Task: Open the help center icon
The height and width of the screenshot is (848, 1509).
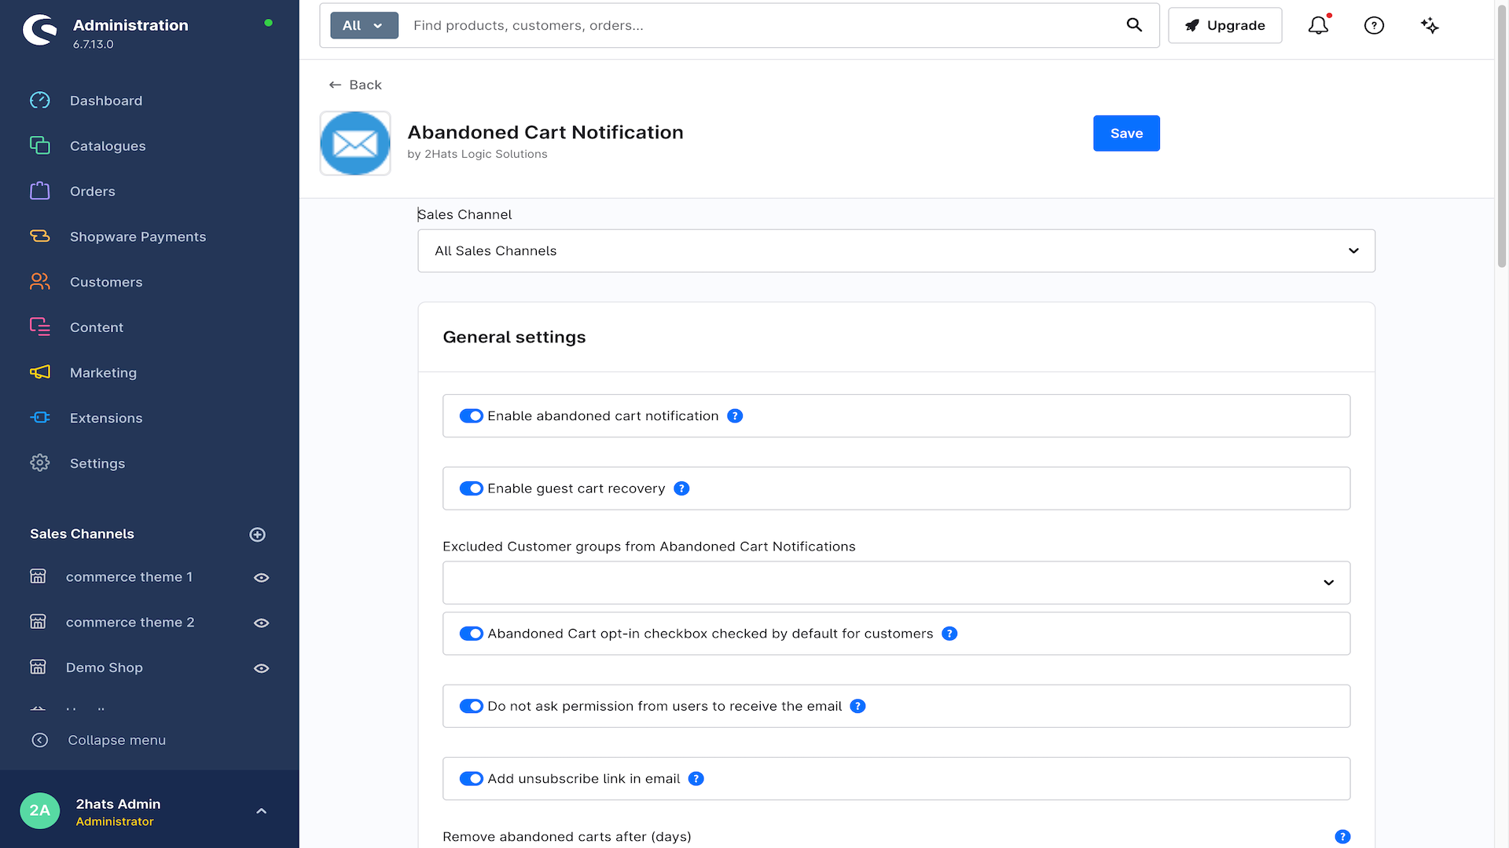Action: (x=1374, y=25)
